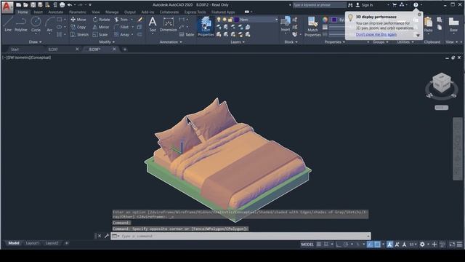
Task: Click the keyword search box
Action: pyautogui.click(x=319, y=5)
